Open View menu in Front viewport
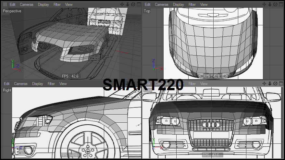Screen dimensions: 285x160 (204, 84)
